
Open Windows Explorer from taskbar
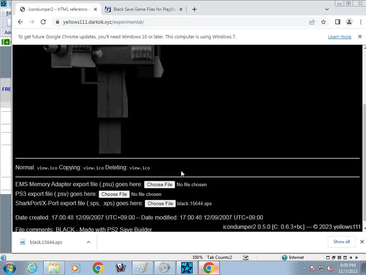point(54,268)
